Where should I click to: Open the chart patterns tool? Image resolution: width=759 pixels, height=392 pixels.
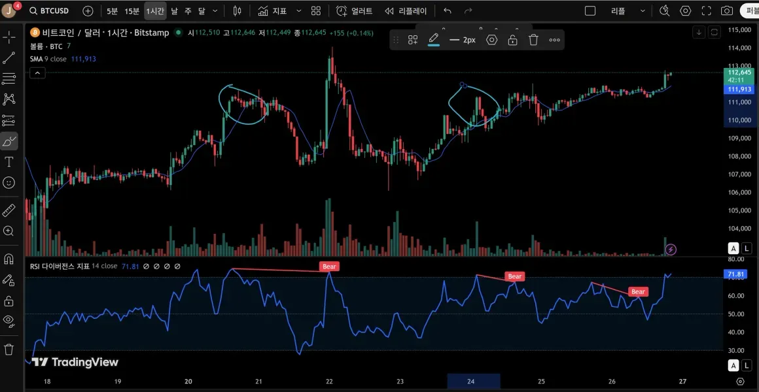pos(9,99)
